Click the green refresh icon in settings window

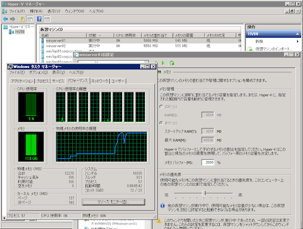click(172, 63)
